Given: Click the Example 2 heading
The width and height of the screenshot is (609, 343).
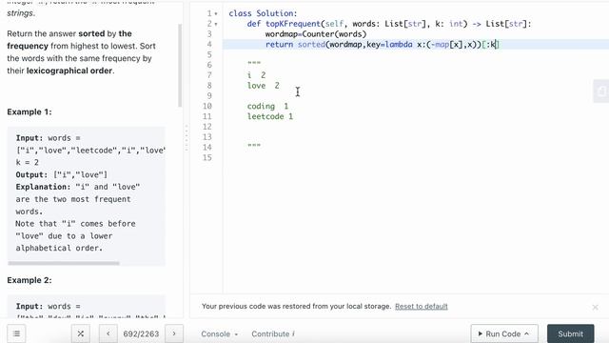Looking at the screenshot, I should coord(29,280).
